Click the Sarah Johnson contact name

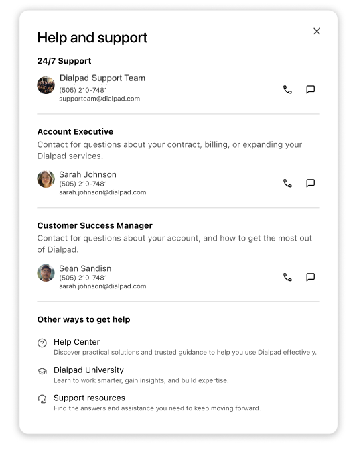88,174
